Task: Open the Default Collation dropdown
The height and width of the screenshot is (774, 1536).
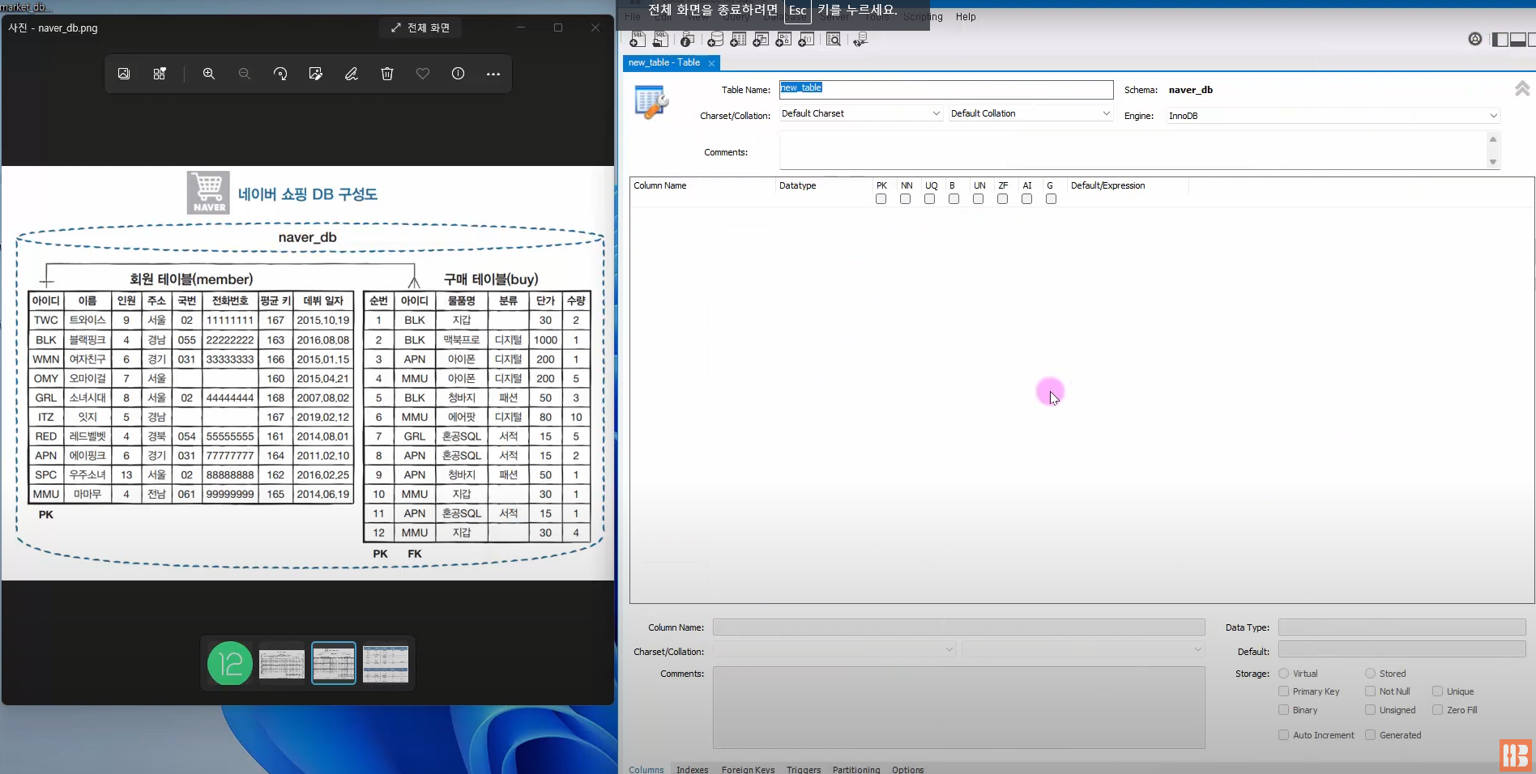Action: pos(1030,113)
